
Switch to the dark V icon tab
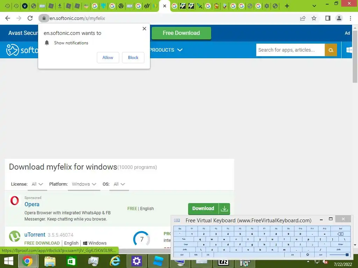[25, 6]
